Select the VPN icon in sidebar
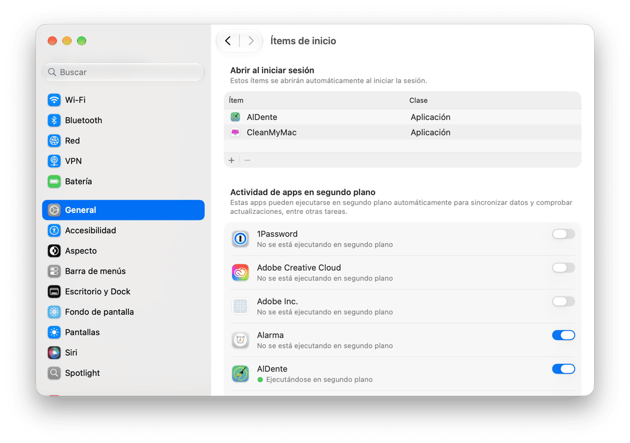Screen dimensions: 630x443 click(x=54, y=161)
